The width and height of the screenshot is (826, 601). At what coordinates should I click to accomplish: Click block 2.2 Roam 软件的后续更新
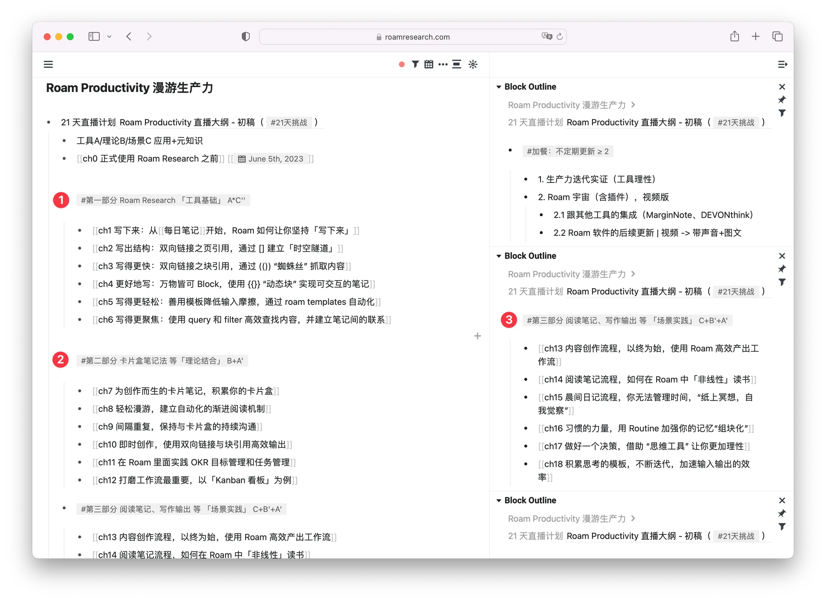click(647, 233)
